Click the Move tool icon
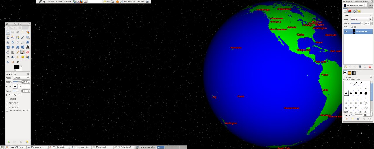The width and height of the screenshot is (374, 149). point(13,42)
